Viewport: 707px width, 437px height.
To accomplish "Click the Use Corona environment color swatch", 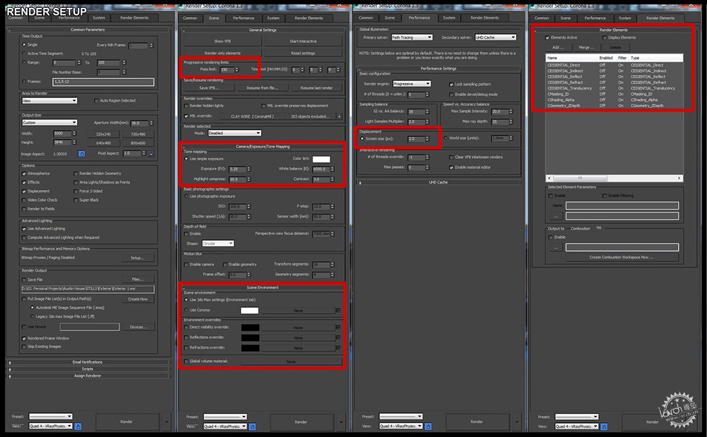I will (x=250, y=311).
